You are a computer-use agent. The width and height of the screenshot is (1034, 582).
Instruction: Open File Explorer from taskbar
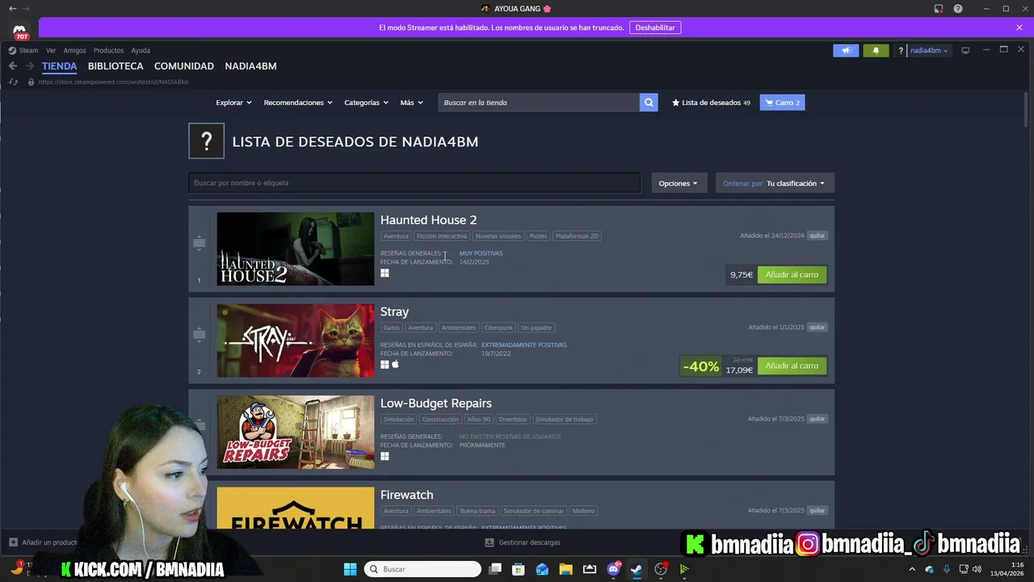tap(565, 569)
